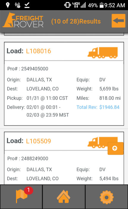Go to the home tab

point(64,196)
